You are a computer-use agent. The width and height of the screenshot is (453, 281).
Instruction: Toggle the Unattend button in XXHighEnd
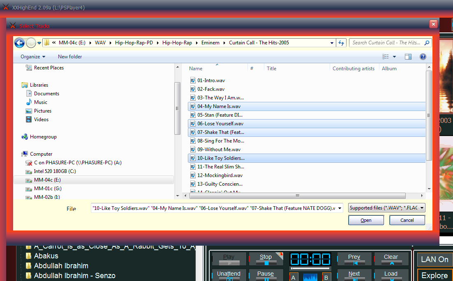coord(229,275)
